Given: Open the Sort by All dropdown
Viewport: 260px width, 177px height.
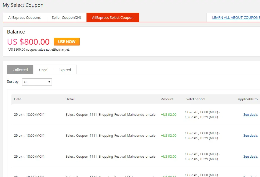Looking at the screenshot, I should [x=37, y=82].
